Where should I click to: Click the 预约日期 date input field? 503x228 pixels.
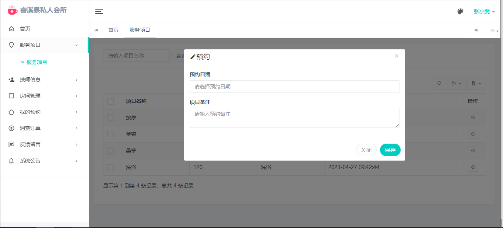295,87
